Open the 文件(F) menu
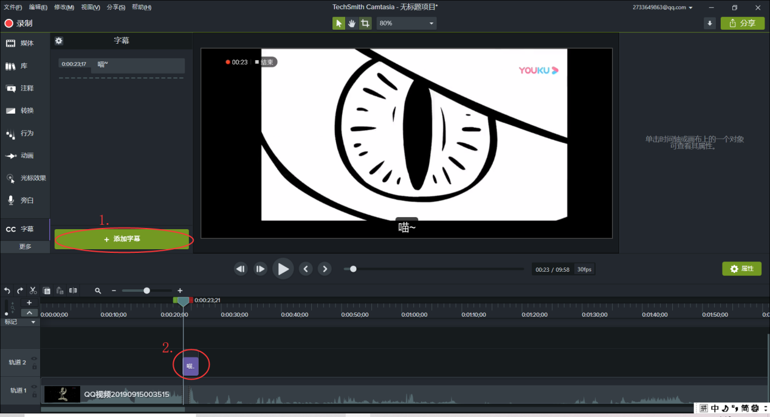The image size is (770, 417). pos(13,7)
